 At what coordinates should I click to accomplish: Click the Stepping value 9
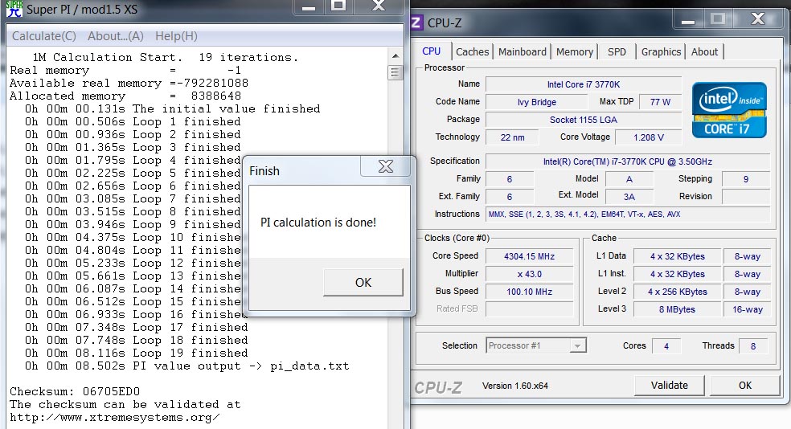tap(746, 179)
